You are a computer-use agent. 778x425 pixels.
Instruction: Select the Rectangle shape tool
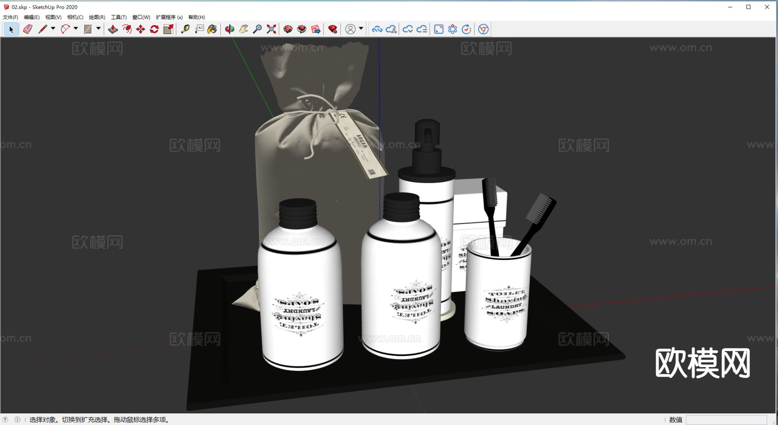88,29
